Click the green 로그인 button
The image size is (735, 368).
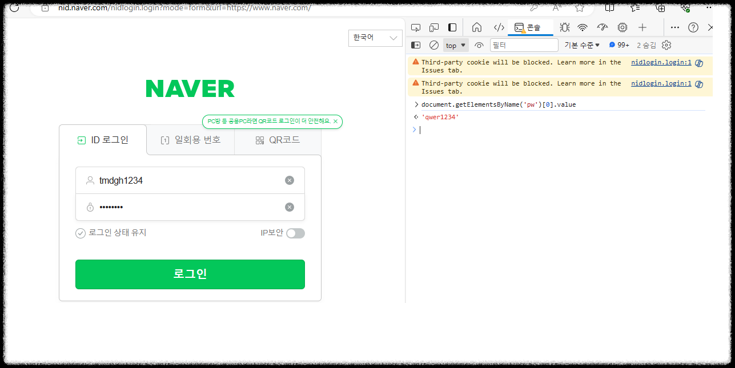[190, 274]
